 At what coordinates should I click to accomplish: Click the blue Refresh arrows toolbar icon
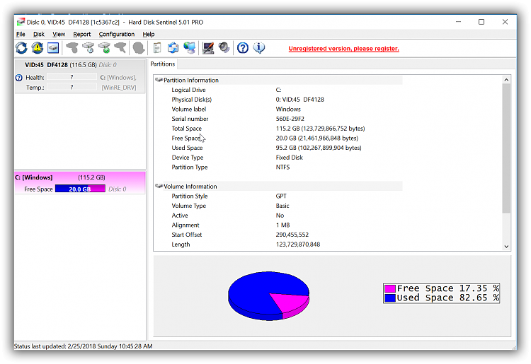click(21, 48)
